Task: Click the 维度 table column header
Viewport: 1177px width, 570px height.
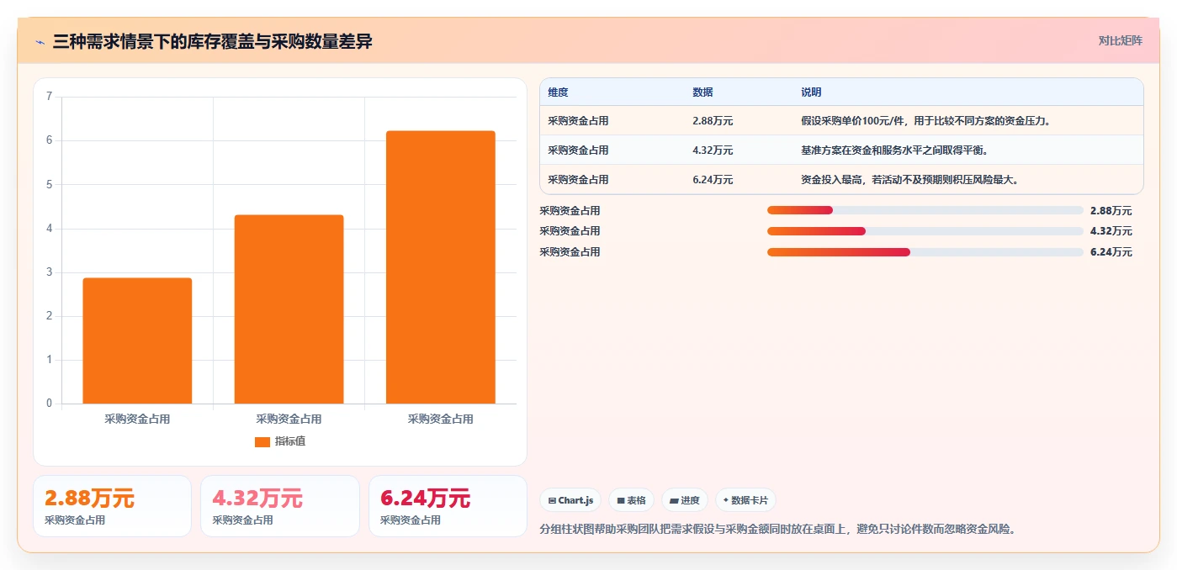Action: pyautogui.click(x=558, y=92)
